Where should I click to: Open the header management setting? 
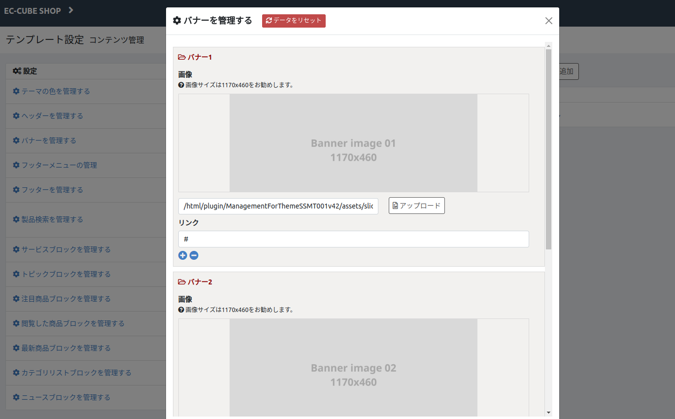(52, 116)
